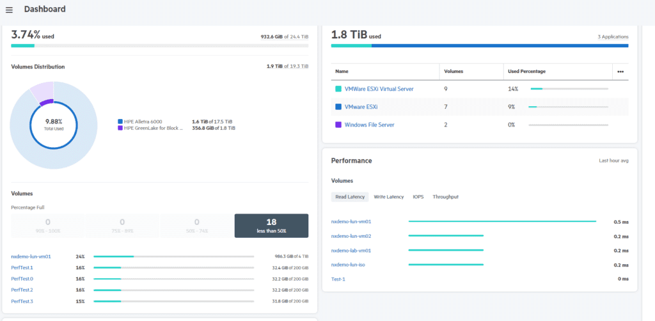Click the Name column header

click(342, 72)
